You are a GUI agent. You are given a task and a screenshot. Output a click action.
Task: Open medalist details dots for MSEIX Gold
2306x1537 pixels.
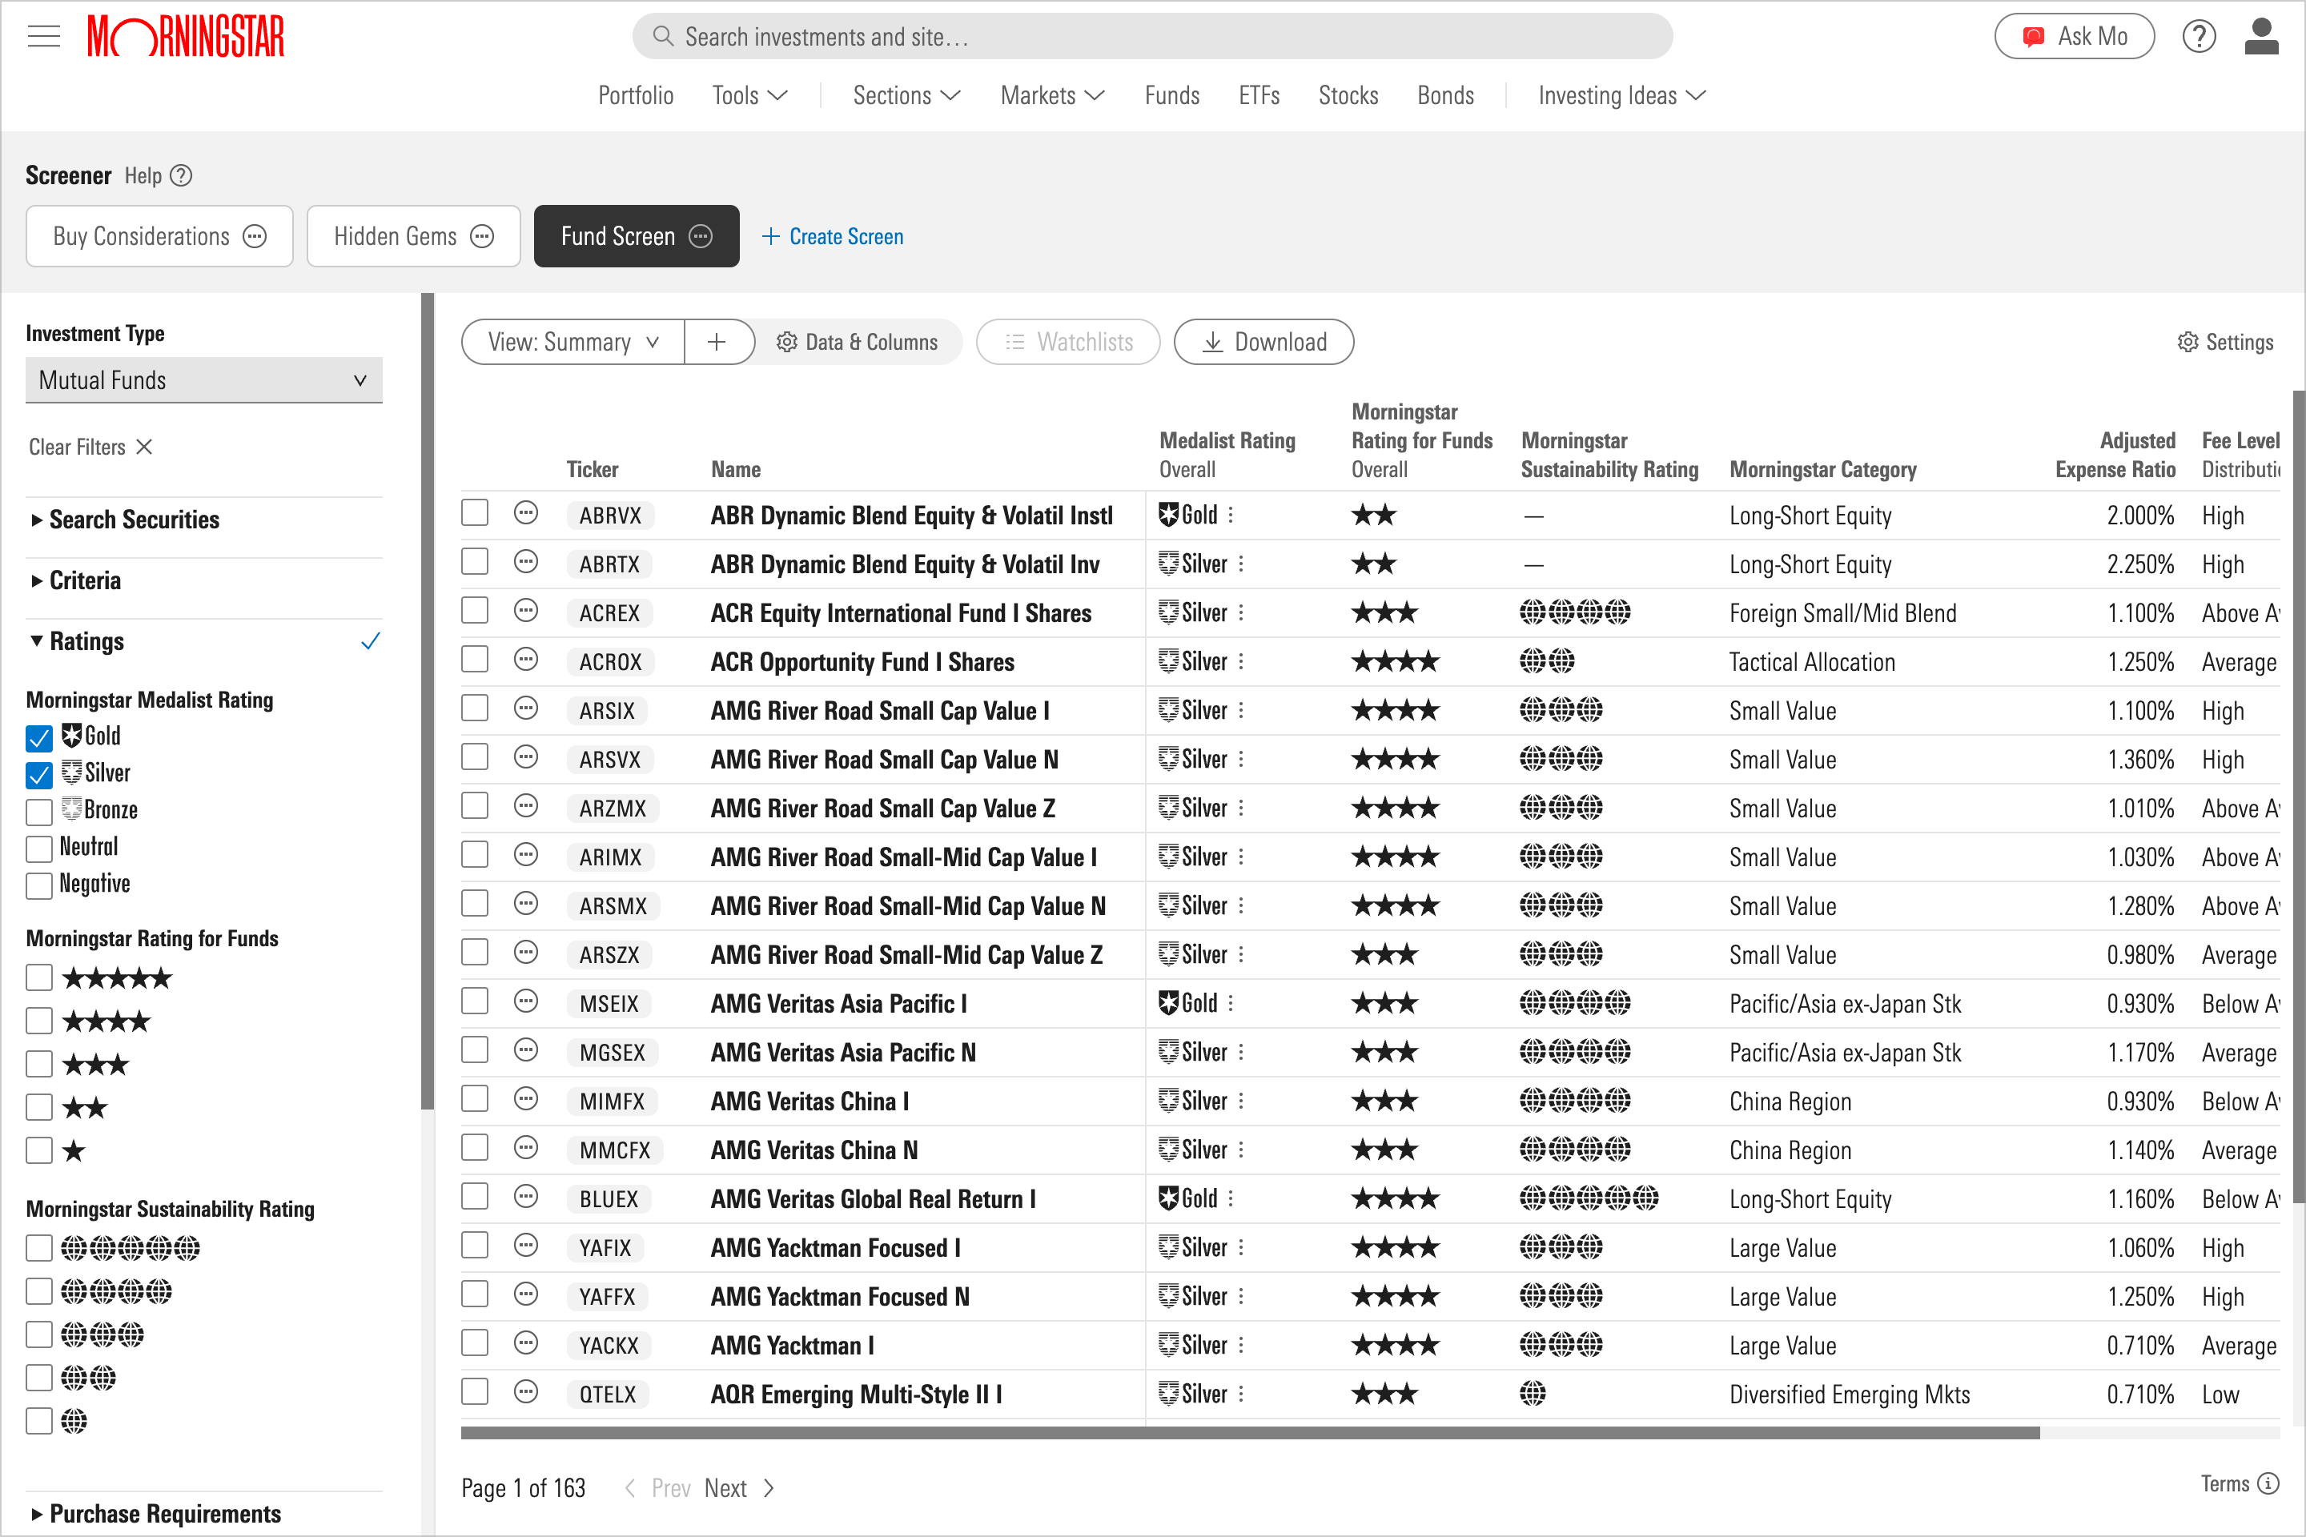(x=1231, y=1003)
